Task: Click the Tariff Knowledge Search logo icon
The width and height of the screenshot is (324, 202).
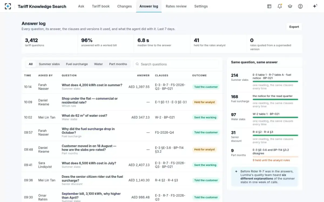Action: [x=8, y=6]
